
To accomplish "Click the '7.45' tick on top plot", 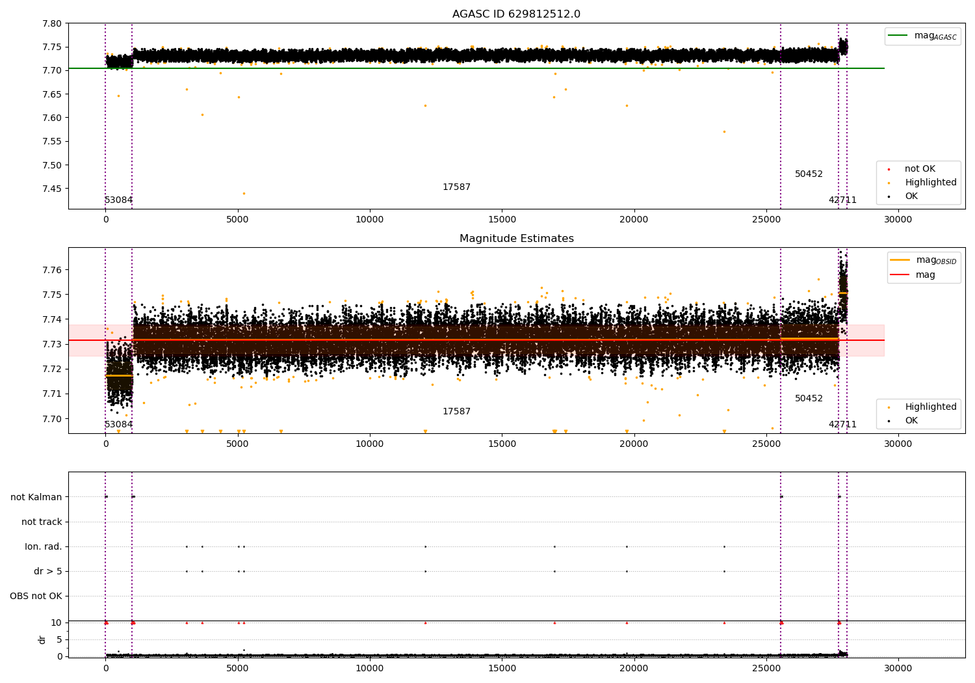I will tap(52, 189).
